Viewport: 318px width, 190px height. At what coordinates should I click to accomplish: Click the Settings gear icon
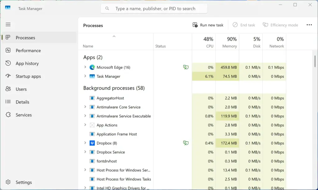click(8, 182)
